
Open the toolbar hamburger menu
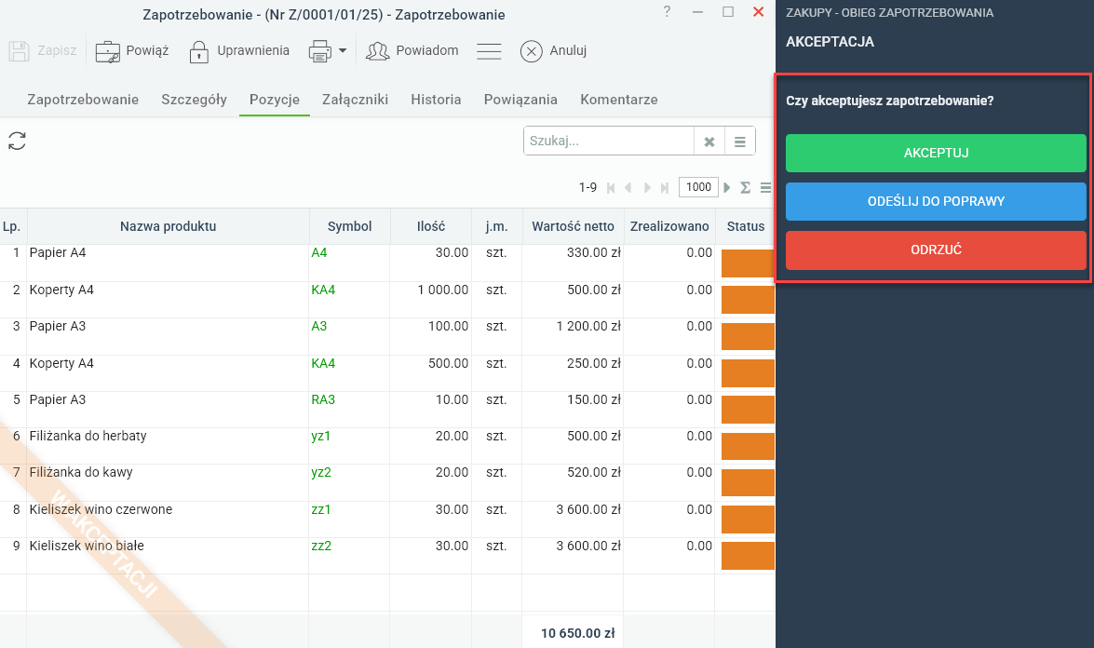[489, 51]
